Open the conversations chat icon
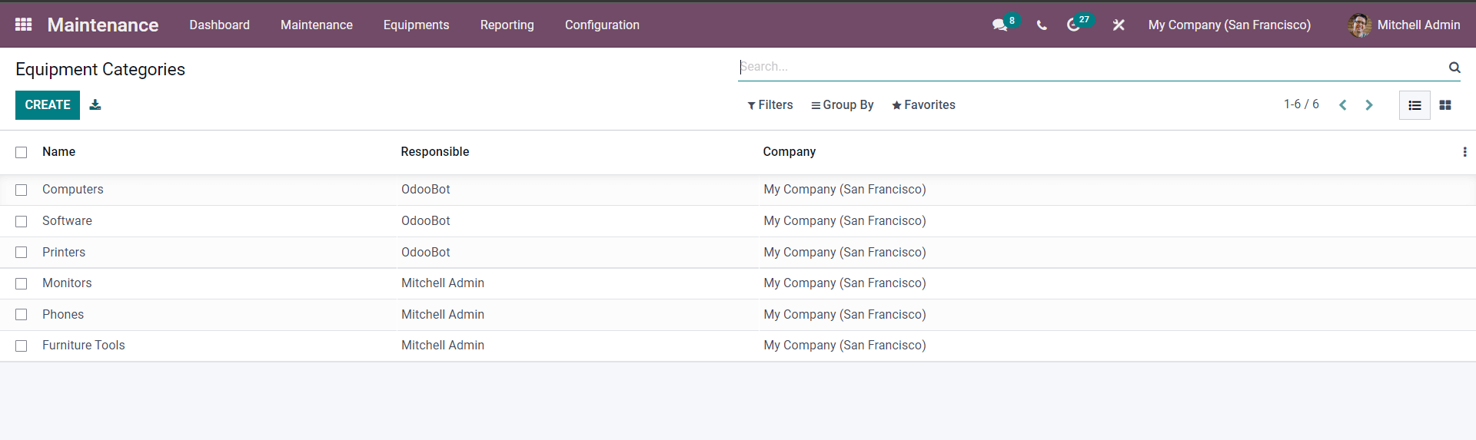The height and width of the screenshot is (440, 1476). [x=999, y=25]
